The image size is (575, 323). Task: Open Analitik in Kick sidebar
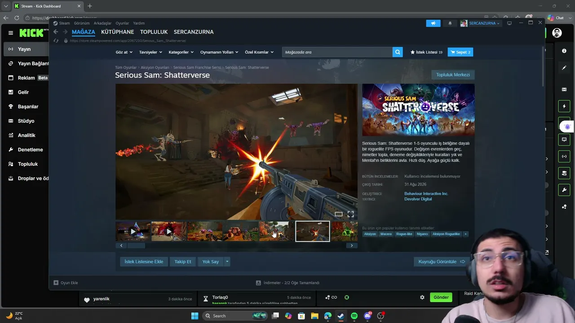(26, 135)
